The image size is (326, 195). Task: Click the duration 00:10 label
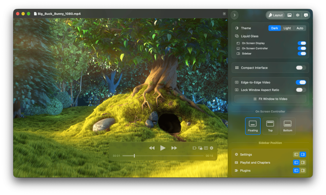click(209, 156)
